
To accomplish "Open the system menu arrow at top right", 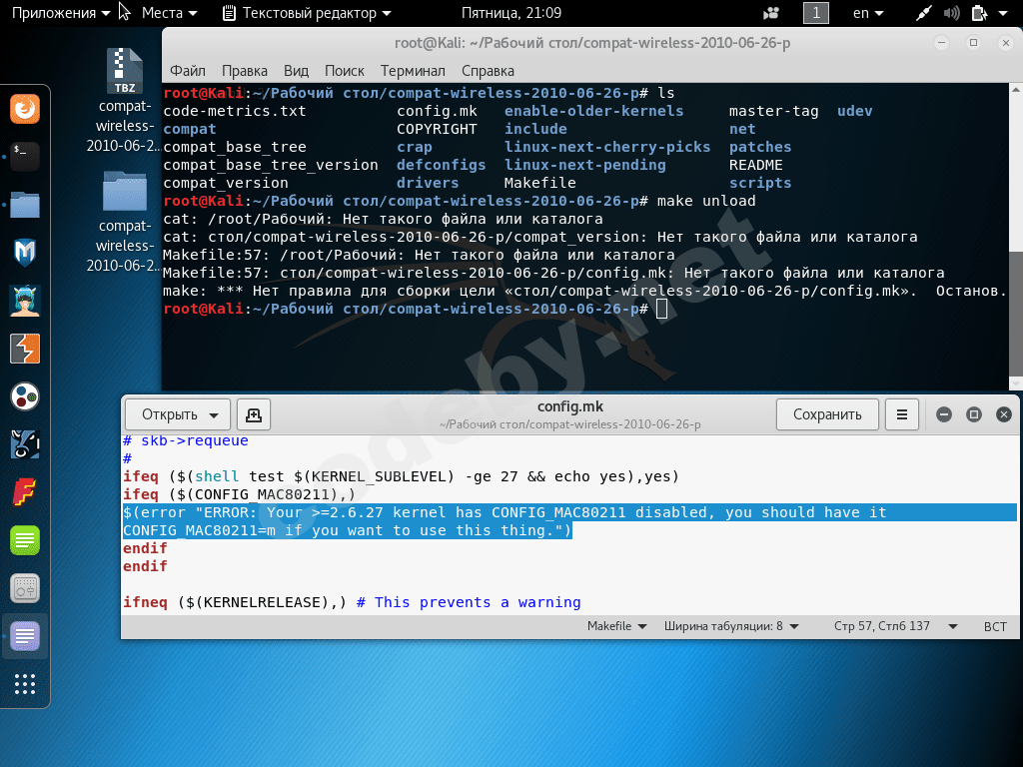I will [x=1003, y=13].
